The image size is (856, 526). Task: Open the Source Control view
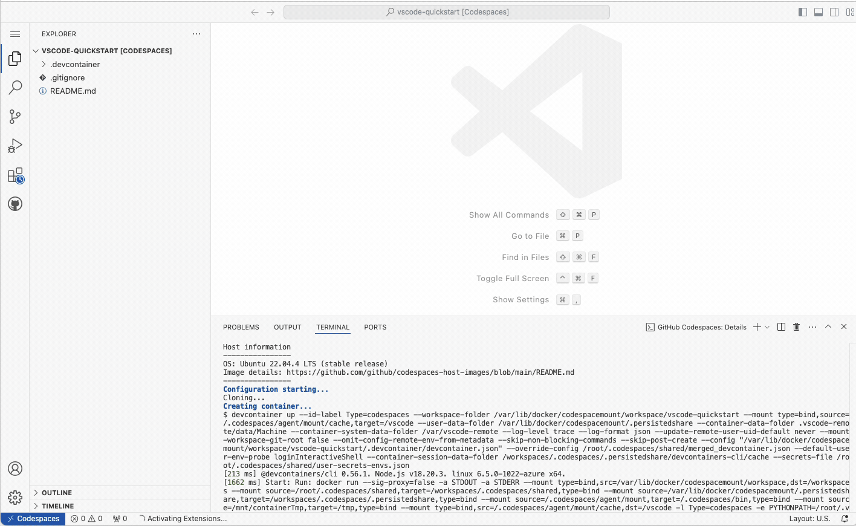coord(15,117)
